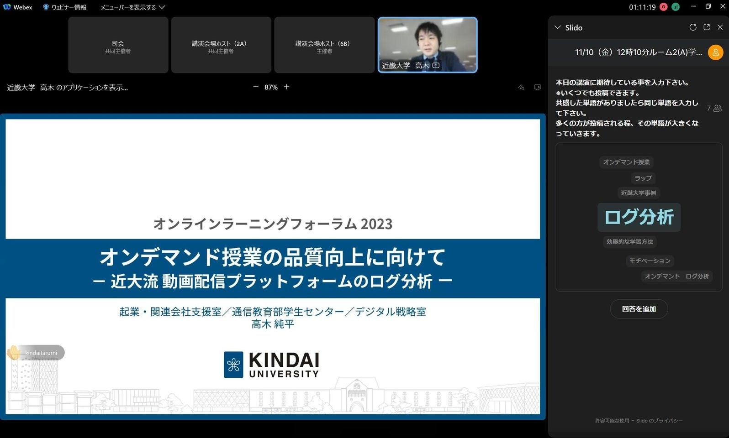
Task: Select the 司会 participant tile
Action: (x=118, y=45)
